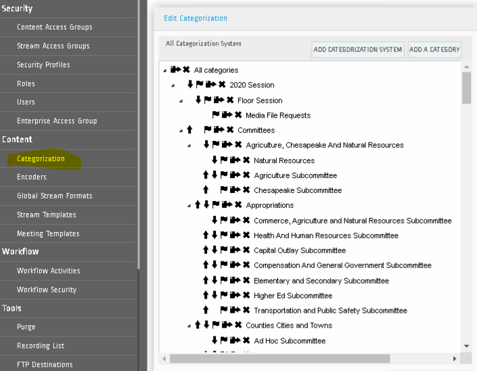Delete the 2020 Session category via X icon

tap(222, 85)
